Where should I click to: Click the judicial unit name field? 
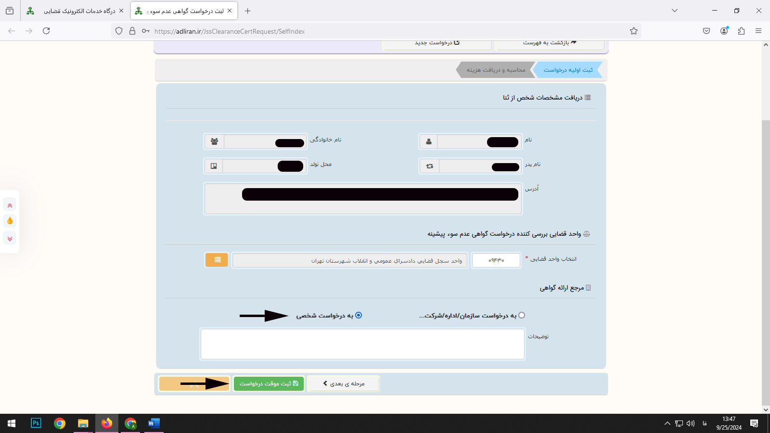[350, 260]
